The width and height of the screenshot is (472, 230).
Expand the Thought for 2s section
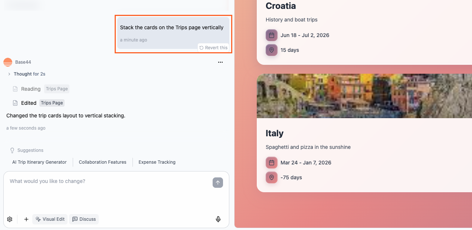click(9, 74)
